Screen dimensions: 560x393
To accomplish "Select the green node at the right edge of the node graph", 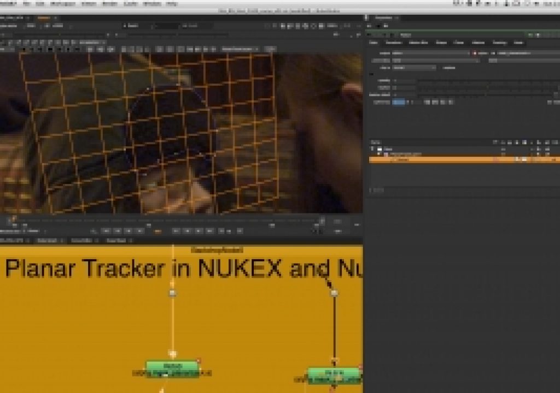I will click(x=335, y=376).
